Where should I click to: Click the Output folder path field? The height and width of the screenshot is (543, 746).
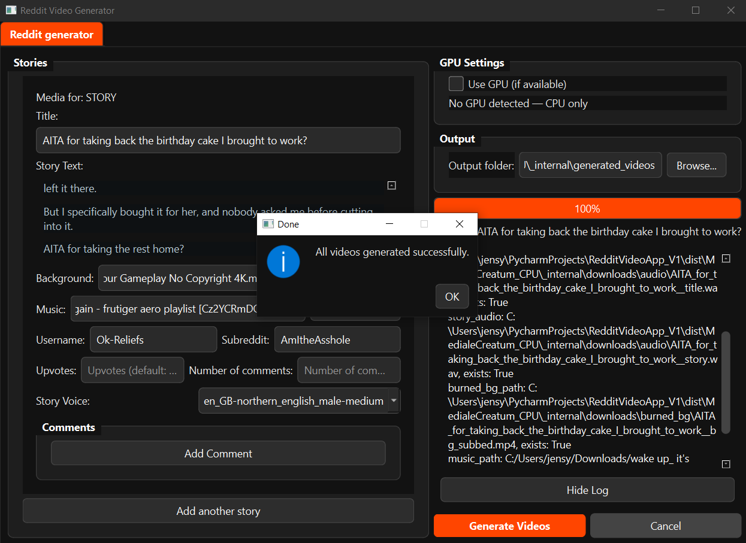(x=590, y=165)
